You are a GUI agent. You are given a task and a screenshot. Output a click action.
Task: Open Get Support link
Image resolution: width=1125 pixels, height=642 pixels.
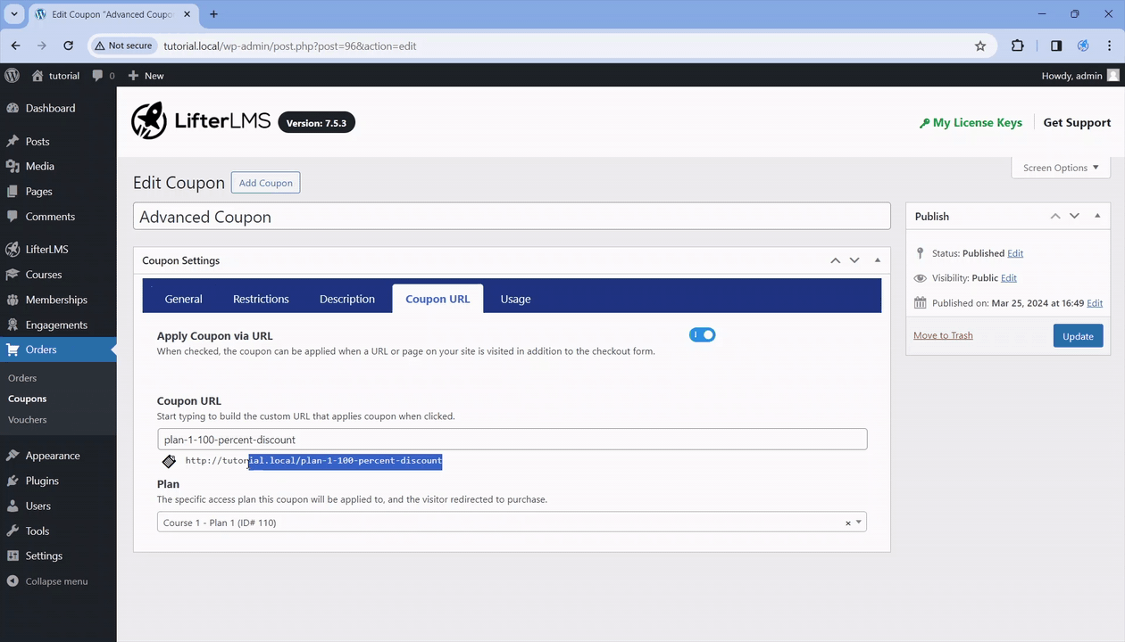pyautogui.click(x=1077, y=123)
